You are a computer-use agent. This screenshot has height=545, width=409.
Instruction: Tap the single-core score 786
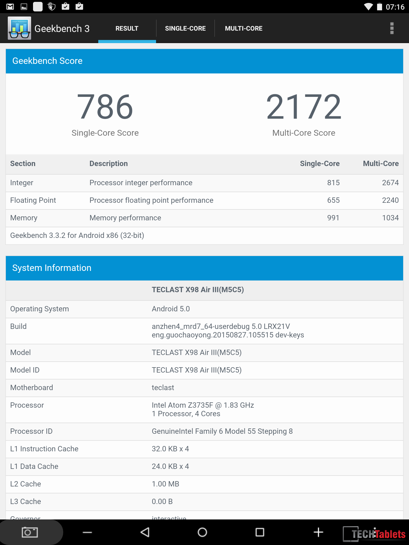[105, 107]
